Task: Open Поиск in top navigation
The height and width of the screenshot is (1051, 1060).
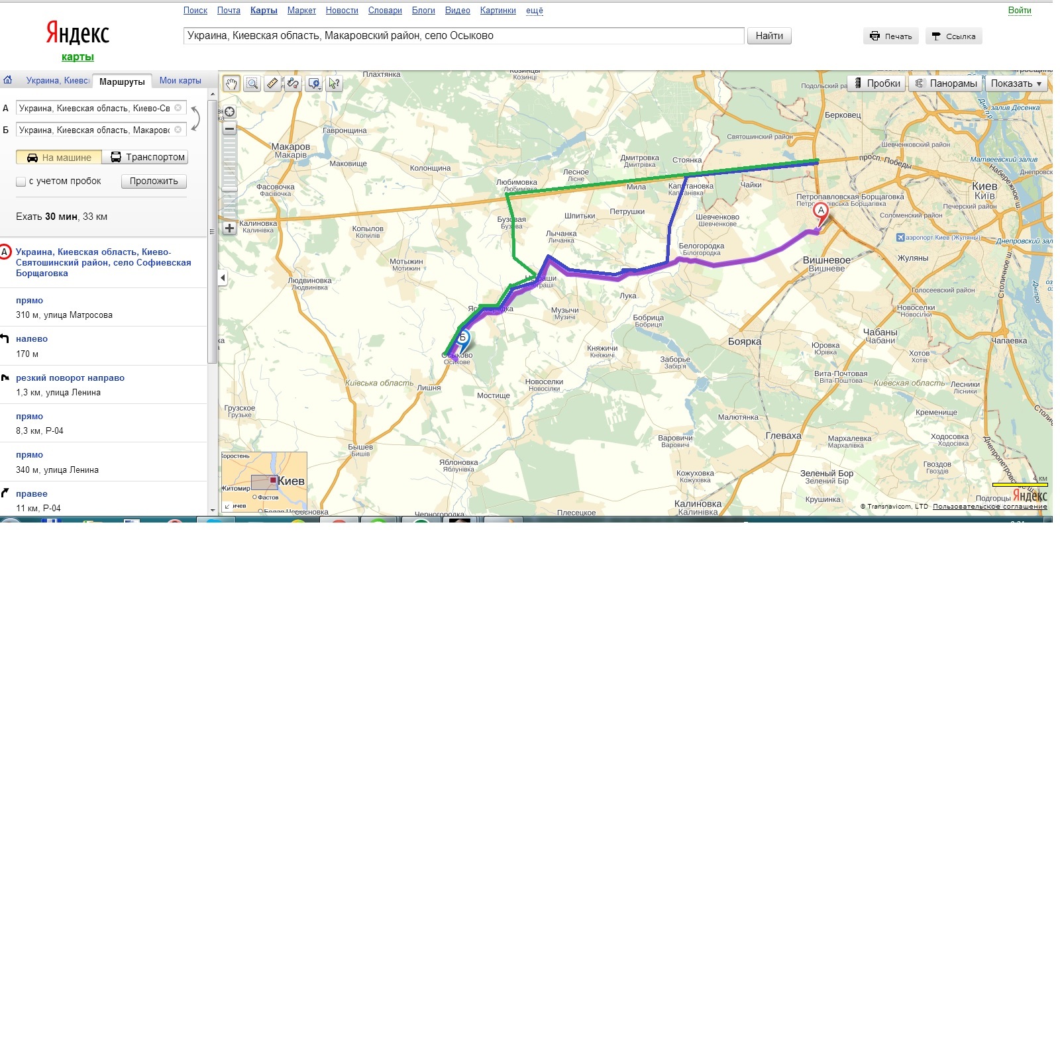Action: click(195, 11)
